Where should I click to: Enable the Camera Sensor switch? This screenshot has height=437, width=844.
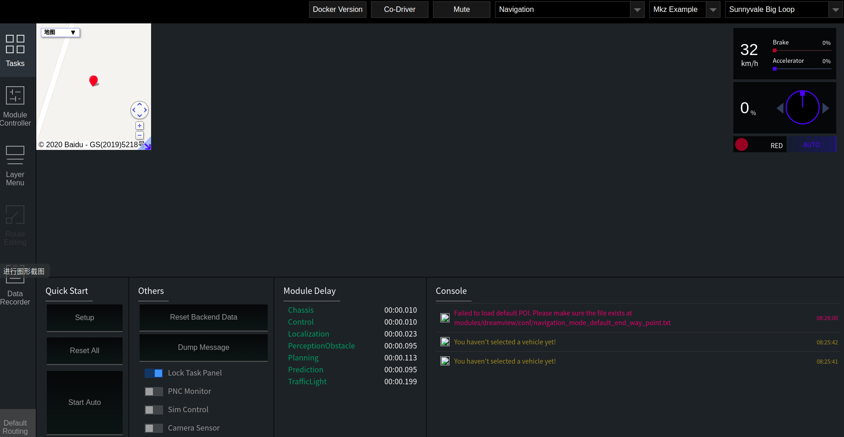click(154, 428)
